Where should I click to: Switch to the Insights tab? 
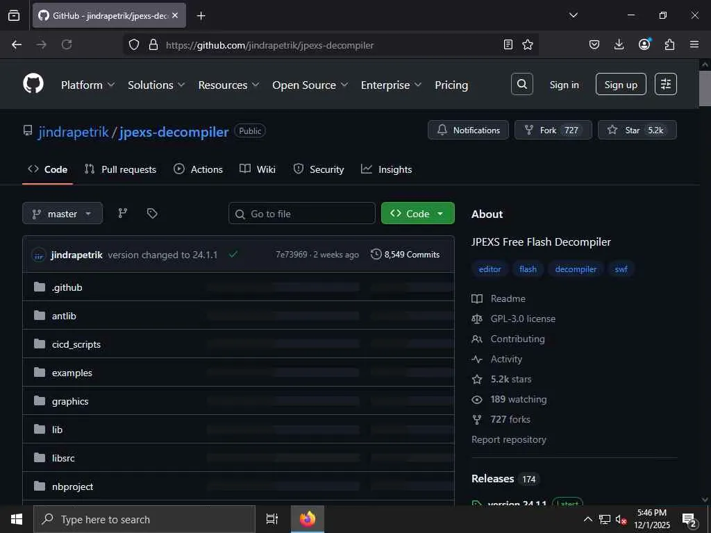(386, 169)
